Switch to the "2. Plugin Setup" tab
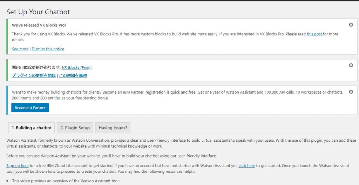The image size is (359, 185). (75, 128)
